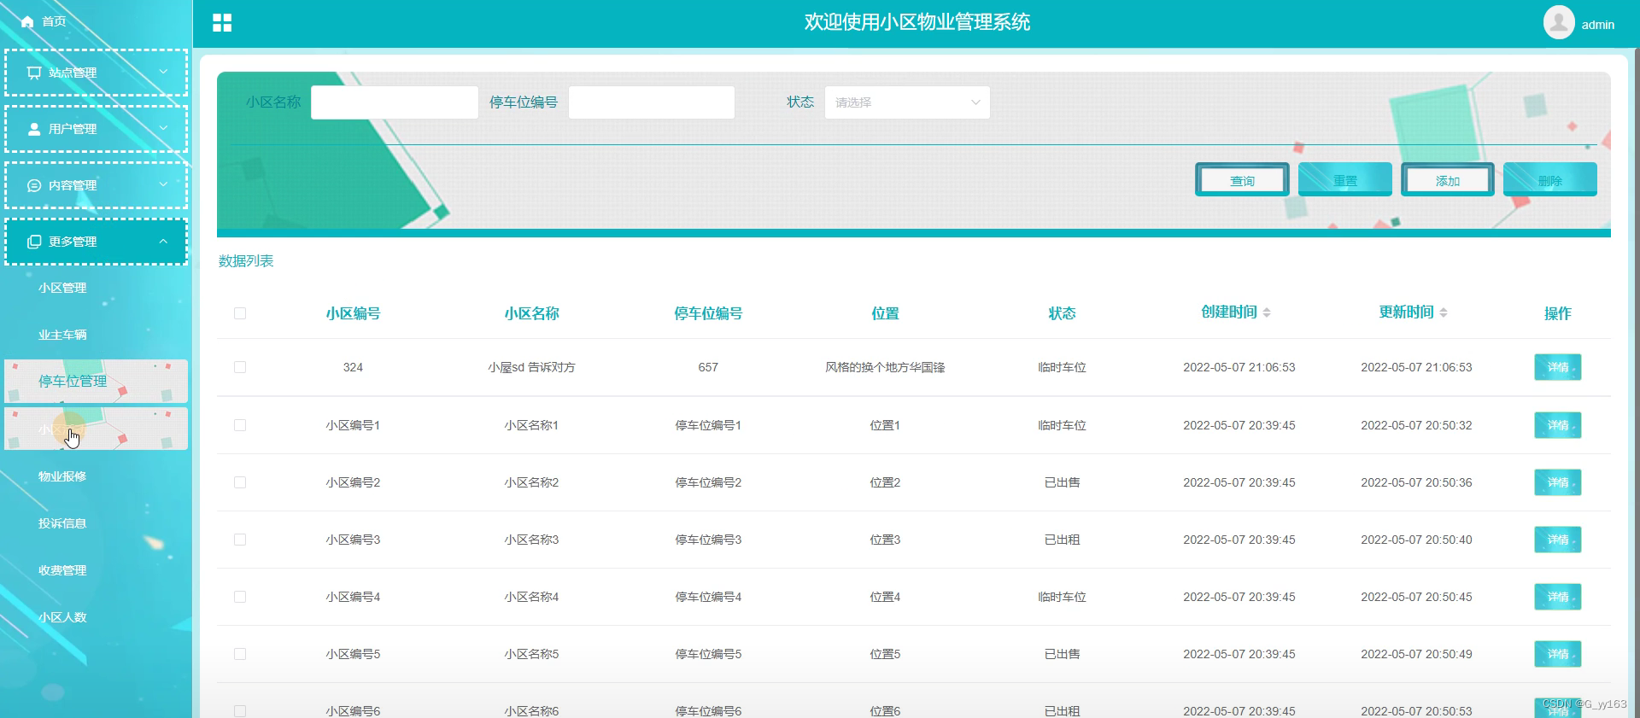The height and width of the screenshot is (718, 1640).
Task: Open 投诉信息 in the sidebar
Action: click(x=62, y=523)
